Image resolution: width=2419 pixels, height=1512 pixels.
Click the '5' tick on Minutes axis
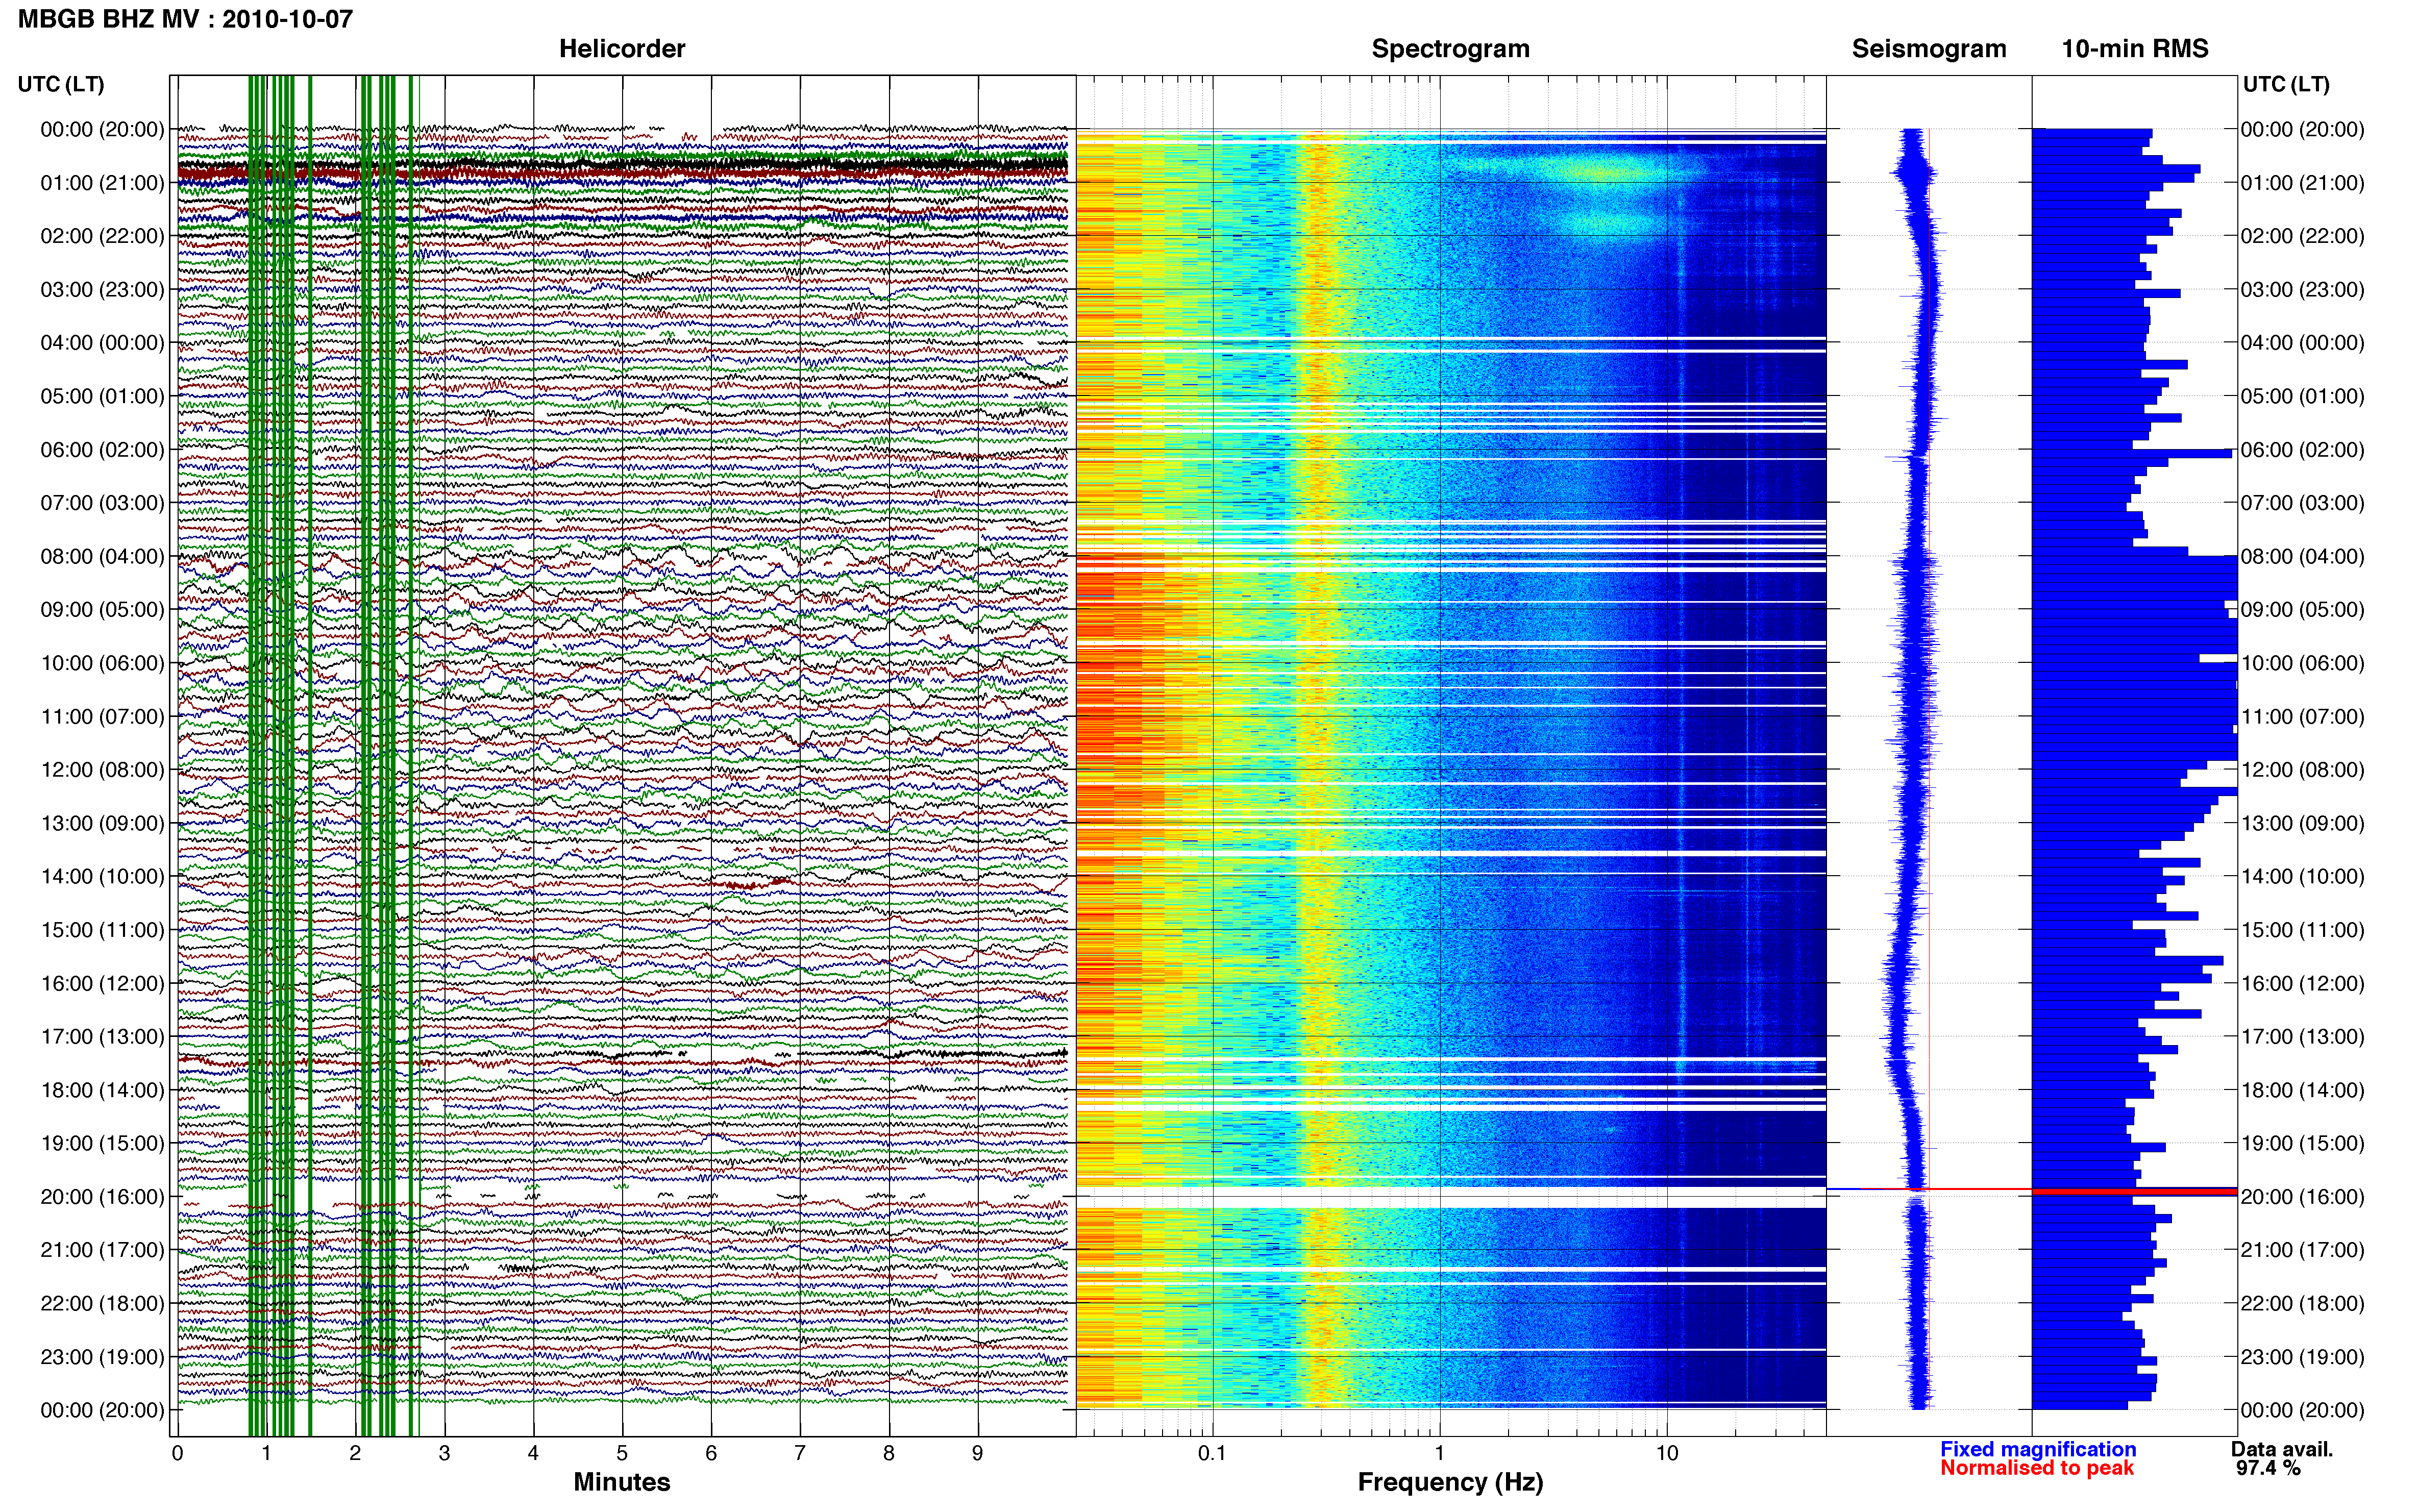pyautogui.click(x=622, y=1454)
